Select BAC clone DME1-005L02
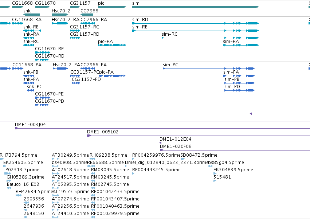 click(199, 136)
